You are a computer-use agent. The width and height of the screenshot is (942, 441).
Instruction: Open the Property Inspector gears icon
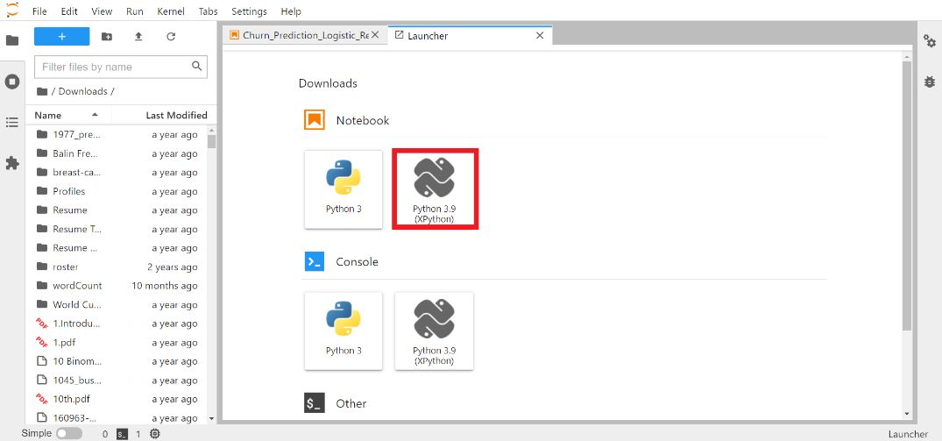pos(929,40)
